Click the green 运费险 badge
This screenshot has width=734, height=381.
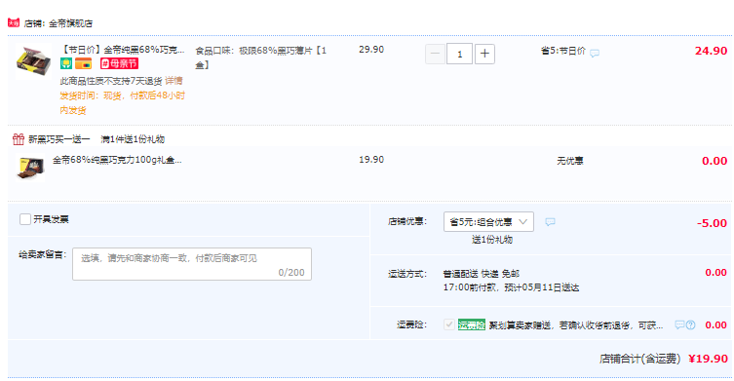[472, 324]
